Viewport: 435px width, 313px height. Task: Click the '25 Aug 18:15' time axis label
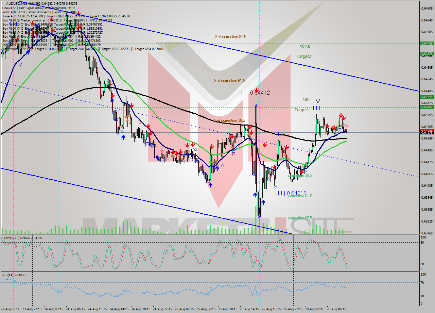coord(271,309)
